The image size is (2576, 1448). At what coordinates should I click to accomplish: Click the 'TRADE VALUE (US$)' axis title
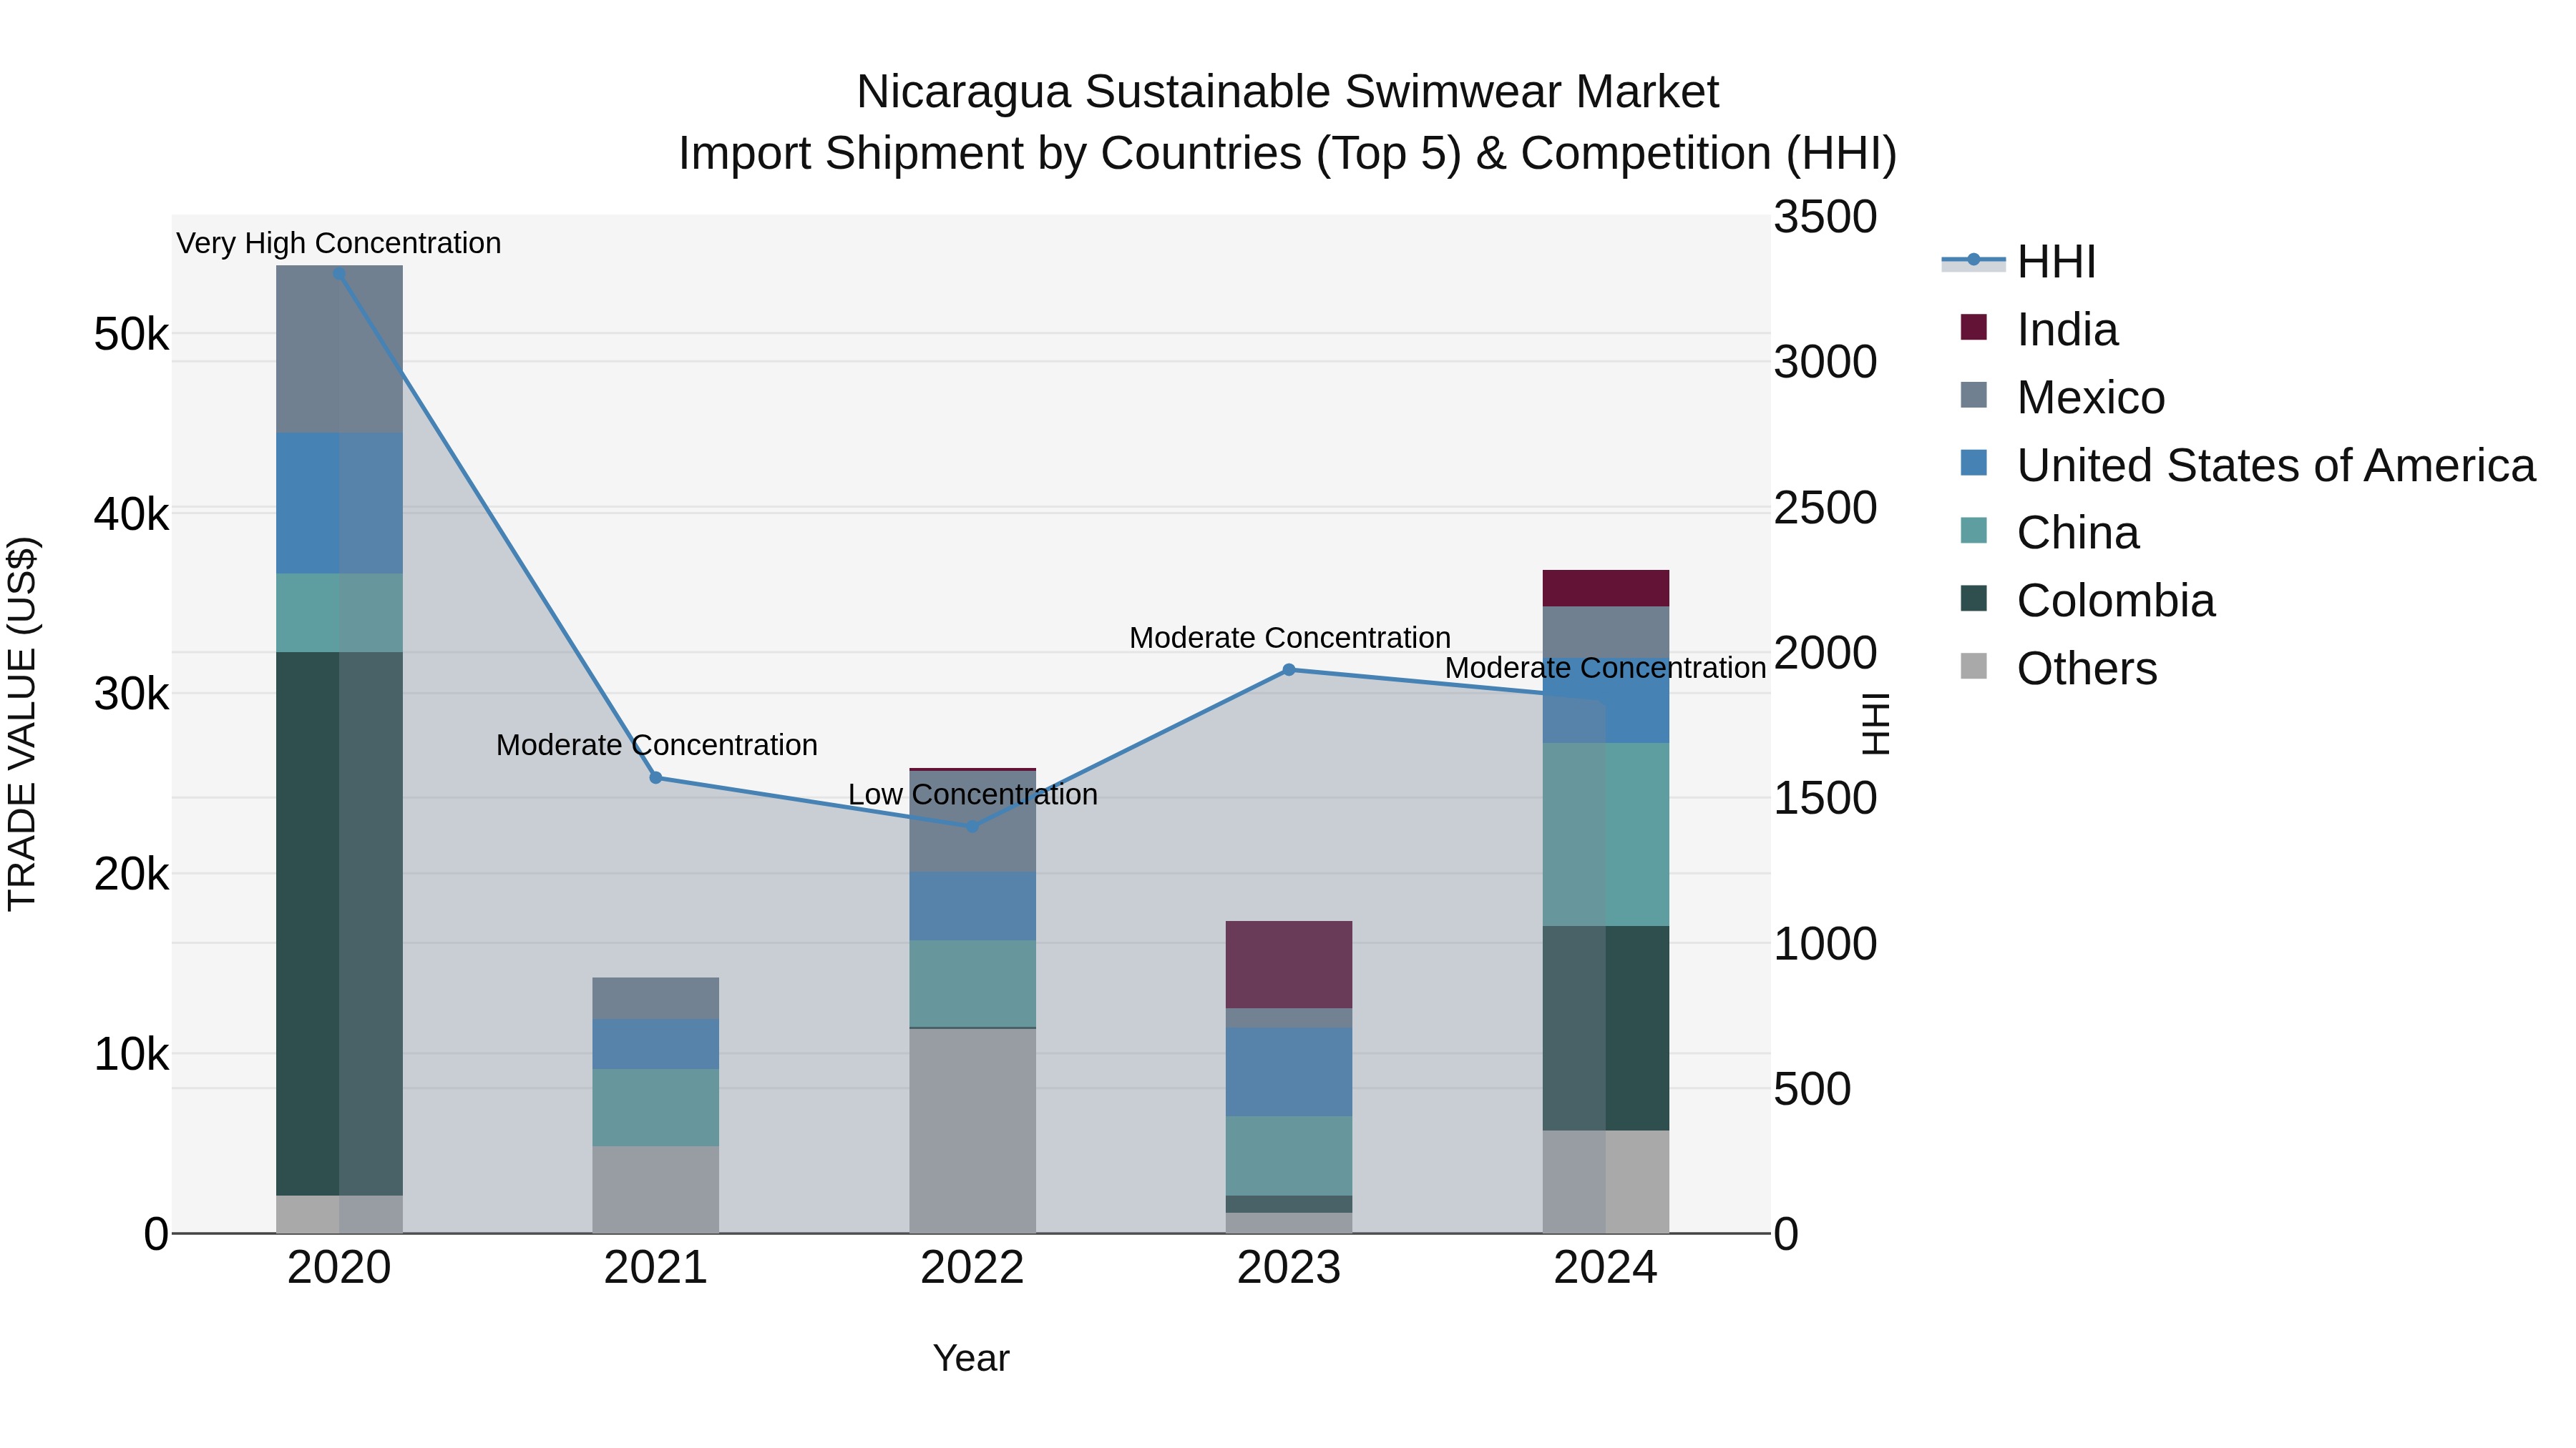click(22, 724)
